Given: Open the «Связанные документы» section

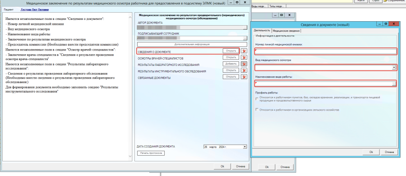Looking at the screenshot, I should coord(231,77).
